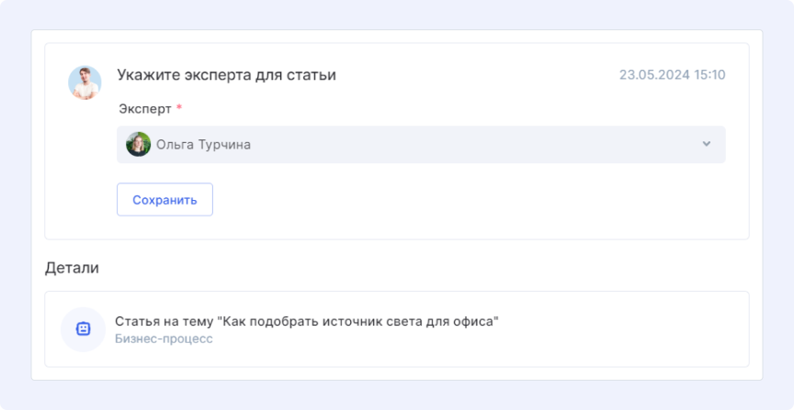
Task: Click the business process robot icon
Action: pos(83,329)
